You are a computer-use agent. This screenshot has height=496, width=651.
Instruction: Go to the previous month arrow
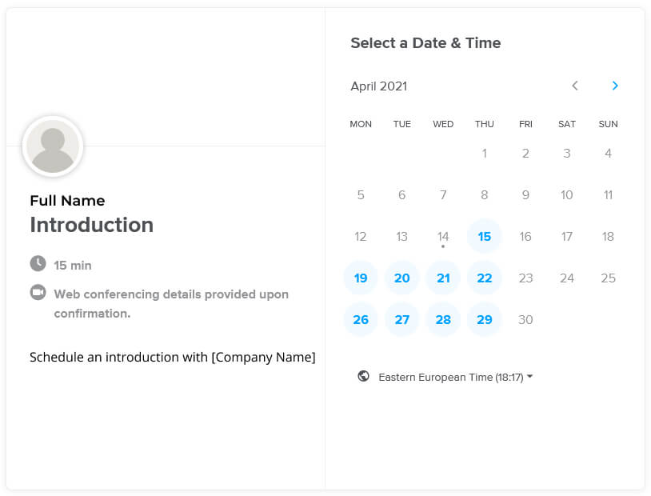point(575,86)
